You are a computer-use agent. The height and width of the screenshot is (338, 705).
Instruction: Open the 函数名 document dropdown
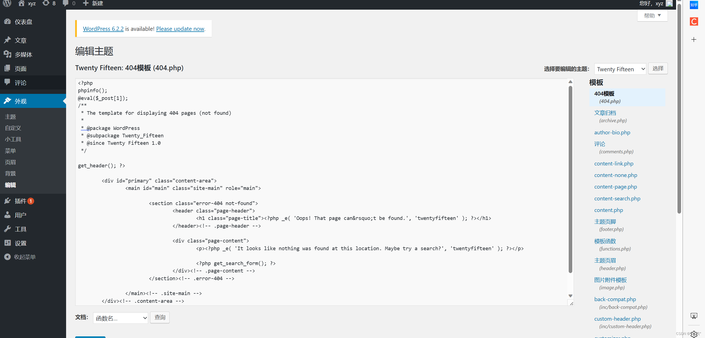point(120,318)
